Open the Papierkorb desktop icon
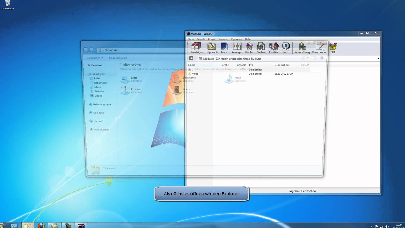This screenshot has width=405, height=228. tap(8, 5)
